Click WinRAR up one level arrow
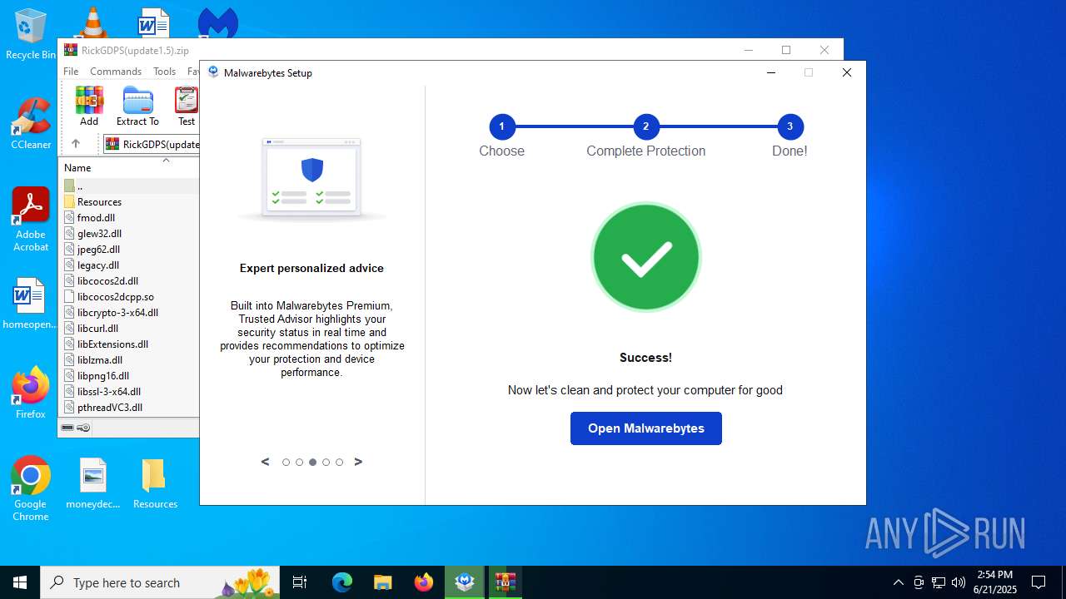 tap(75, 144)
